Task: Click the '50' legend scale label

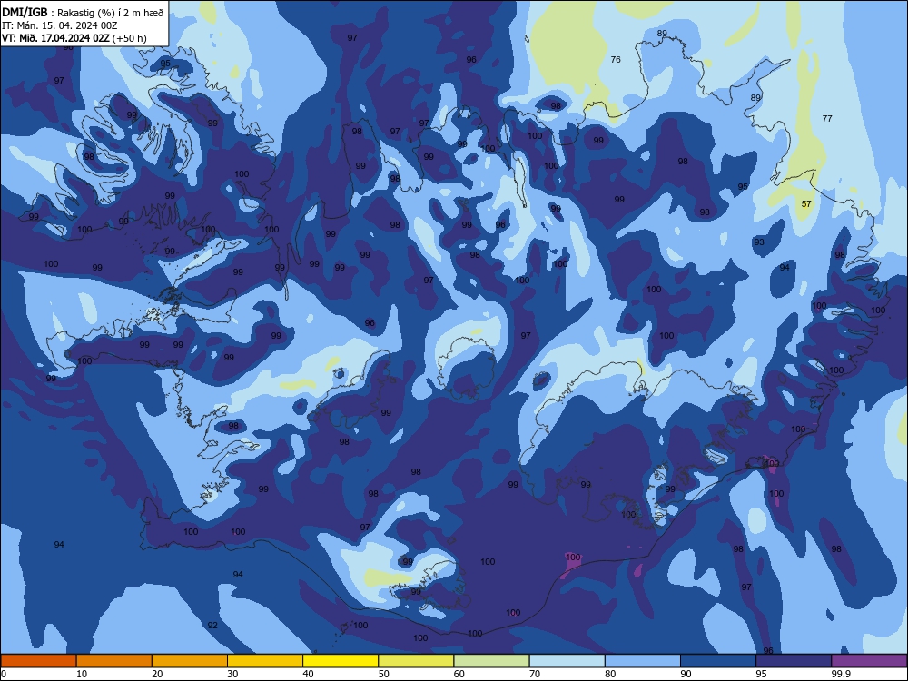Action: click(x=384, y=674)
